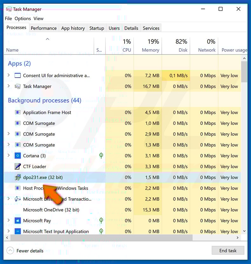Click the sort arrow above Name column

(48, 39)
